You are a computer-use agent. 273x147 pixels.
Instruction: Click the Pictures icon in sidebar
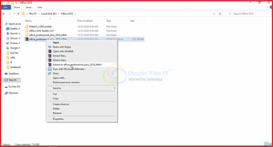tap(8, 43)
